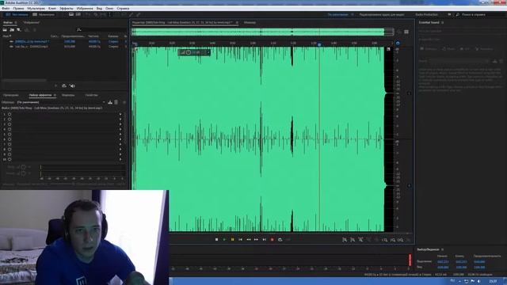Screen dimensions: 507x285
Task: Toggle auto-play in Files panel
Action: click(x=72, y=86)
